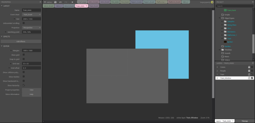The image size is (255, 123).
Task: Open the Event sheet dropdown
Action: (32, 14)
